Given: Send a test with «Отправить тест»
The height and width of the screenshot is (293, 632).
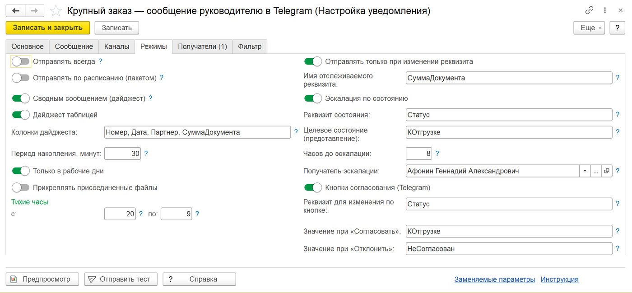Looking at the screenshot, I should [x=121, y=279].
